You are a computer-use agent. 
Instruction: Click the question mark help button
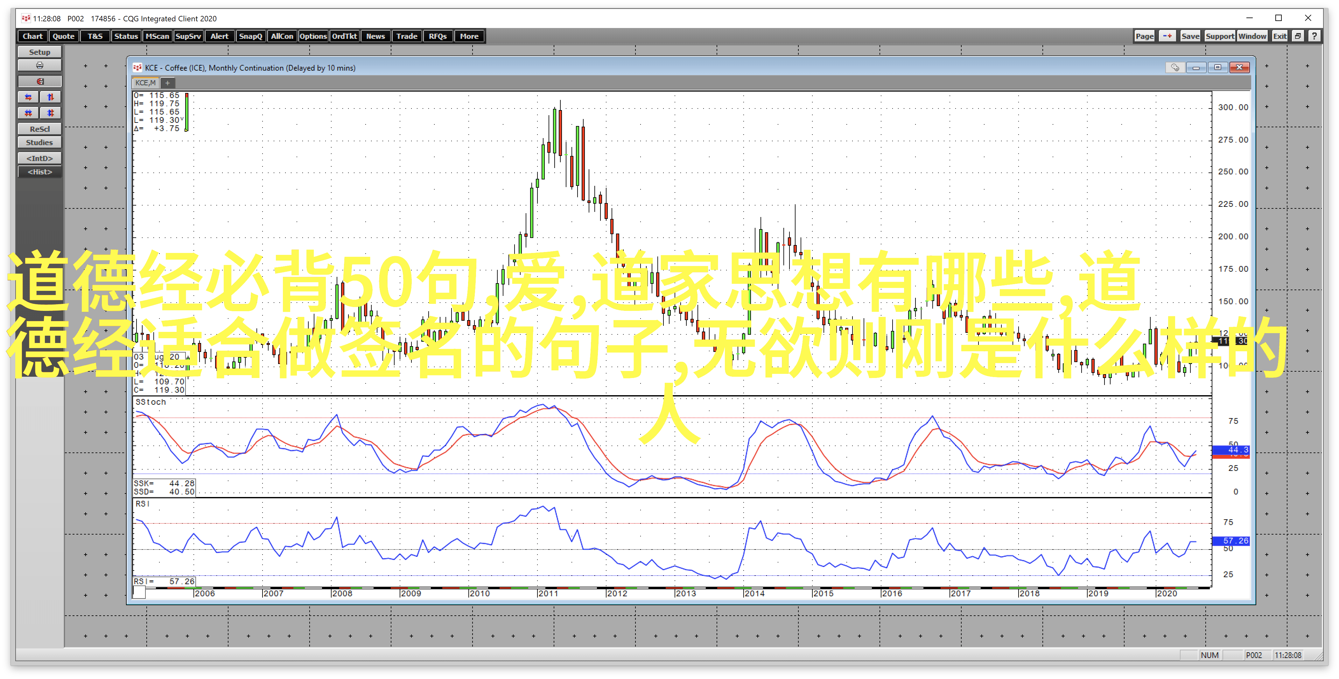click(1314, 36)
